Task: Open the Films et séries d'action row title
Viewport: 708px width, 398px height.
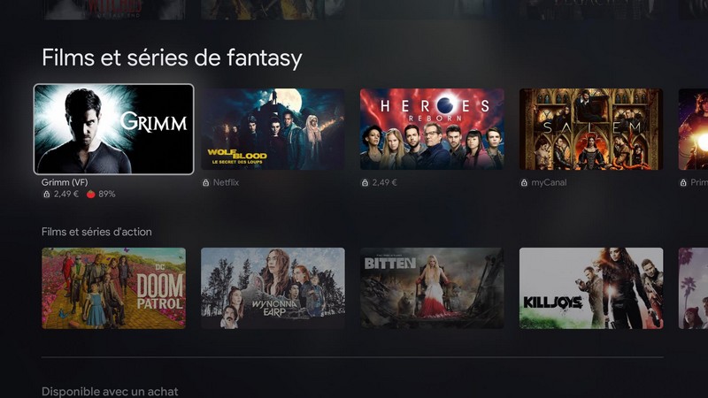Action: pos(96,232)
